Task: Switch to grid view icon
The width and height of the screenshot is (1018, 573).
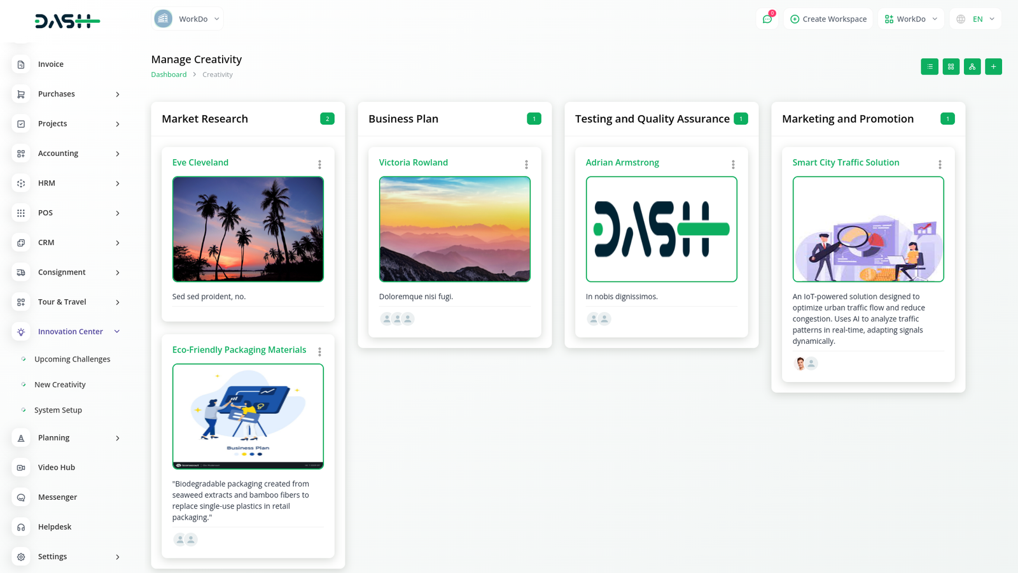Action: click(x=951, y=67)
